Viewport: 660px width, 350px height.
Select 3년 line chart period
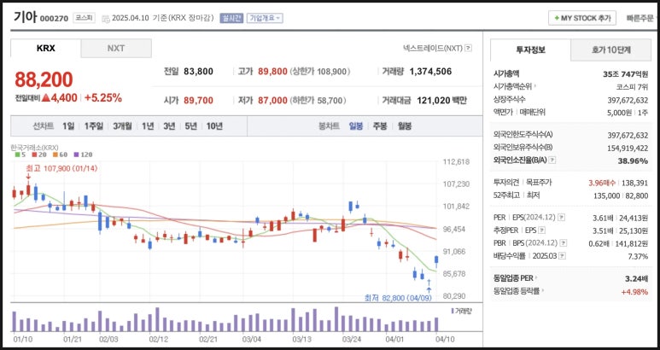tap(169, 125)
